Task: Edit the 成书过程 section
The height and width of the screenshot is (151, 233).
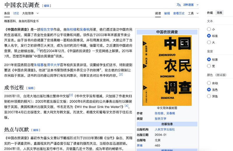Action: tap(31, 88)
